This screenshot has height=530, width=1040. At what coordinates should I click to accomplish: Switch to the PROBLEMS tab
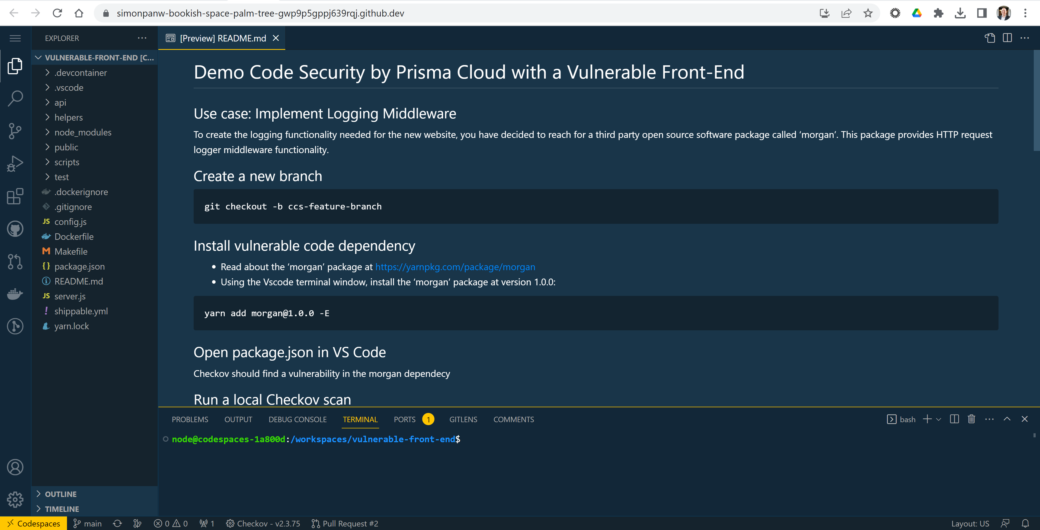(x=190, y=419)
